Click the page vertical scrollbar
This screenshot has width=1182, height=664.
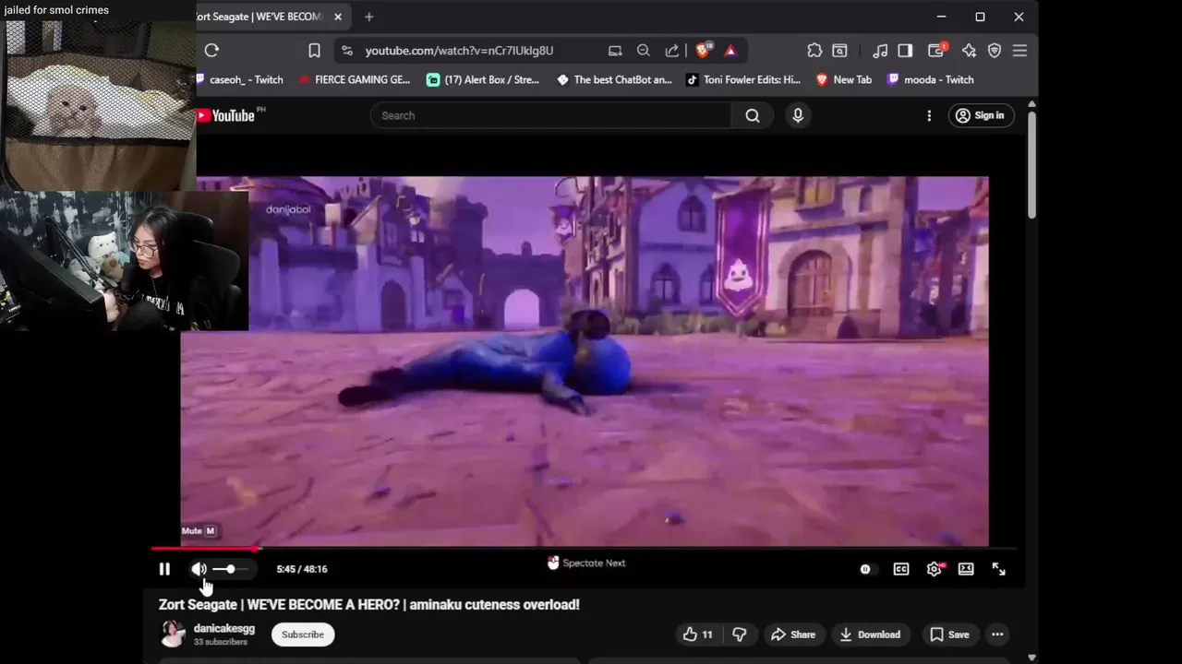click(1031, 166)
